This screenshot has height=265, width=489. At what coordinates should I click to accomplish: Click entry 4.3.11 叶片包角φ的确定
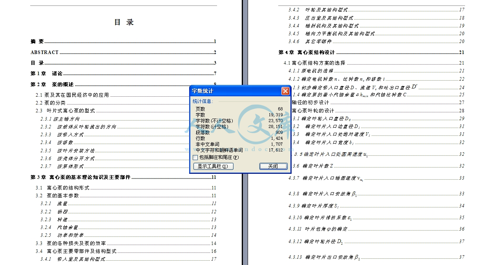point(376,229)
